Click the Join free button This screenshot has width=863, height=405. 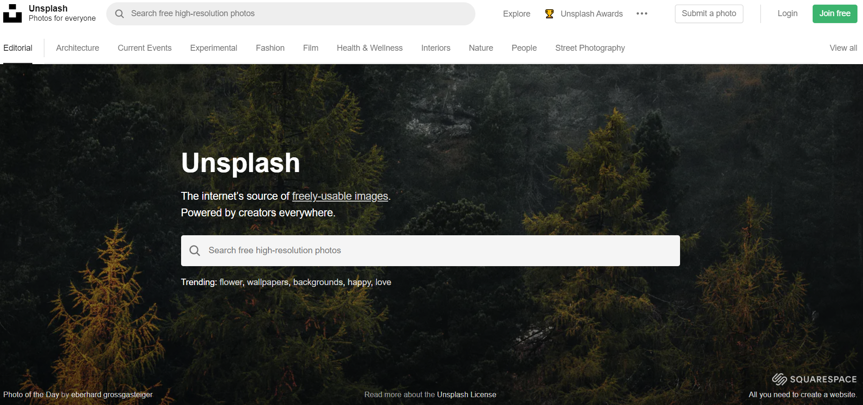tap(835, 14)
